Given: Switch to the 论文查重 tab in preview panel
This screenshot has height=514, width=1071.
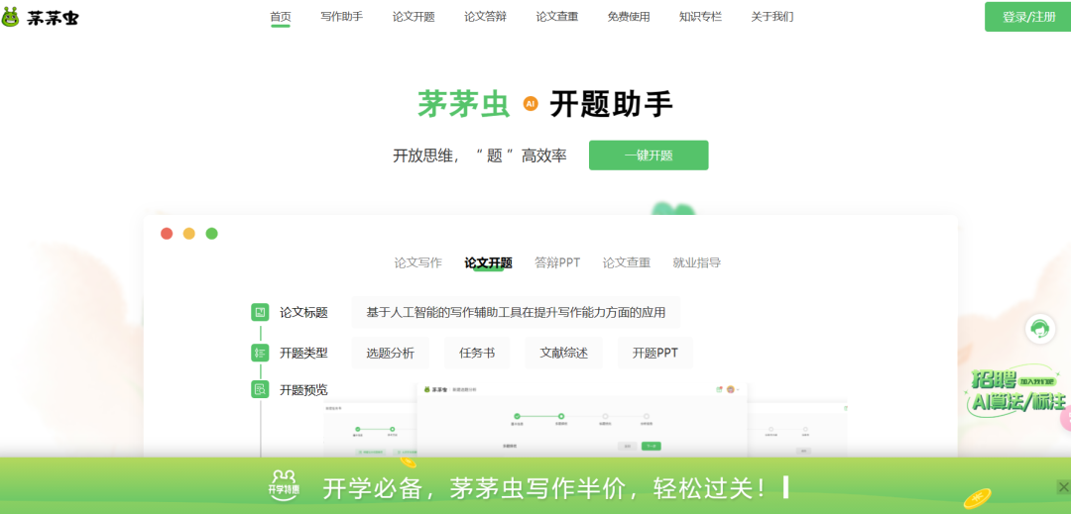Looking at the screenshot, I should pyautogui.click(x=627, y=262).
